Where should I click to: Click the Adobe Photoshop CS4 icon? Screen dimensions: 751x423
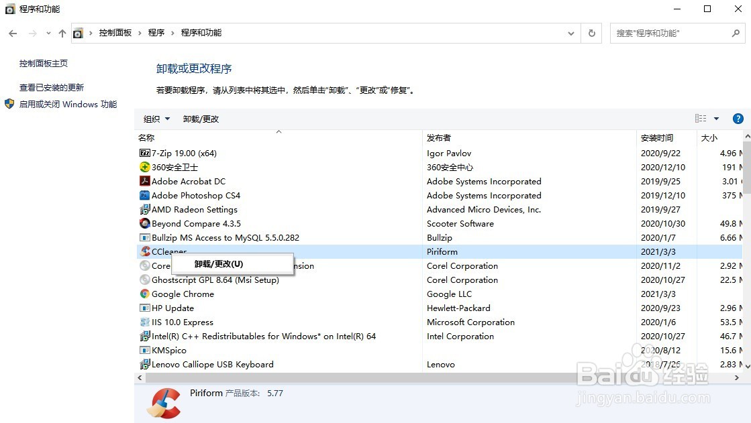pos(145,195)
